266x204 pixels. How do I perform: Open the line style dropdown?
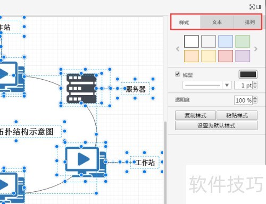[x=207, y=86]
